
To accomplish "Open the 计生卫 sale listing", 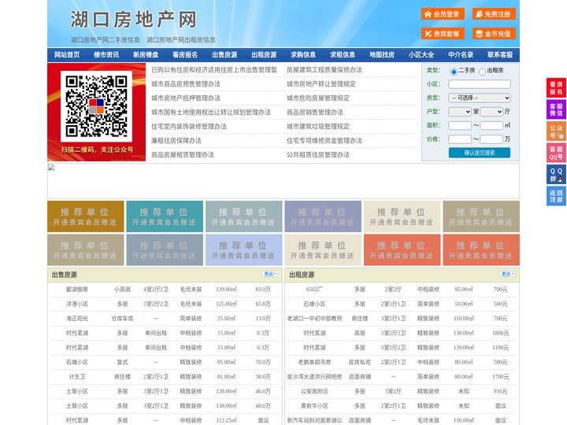I will 77,377.
